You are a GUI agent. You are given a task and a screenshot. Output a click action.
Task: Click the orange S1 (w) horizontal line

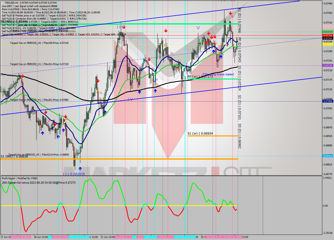[x=213, y=136]
